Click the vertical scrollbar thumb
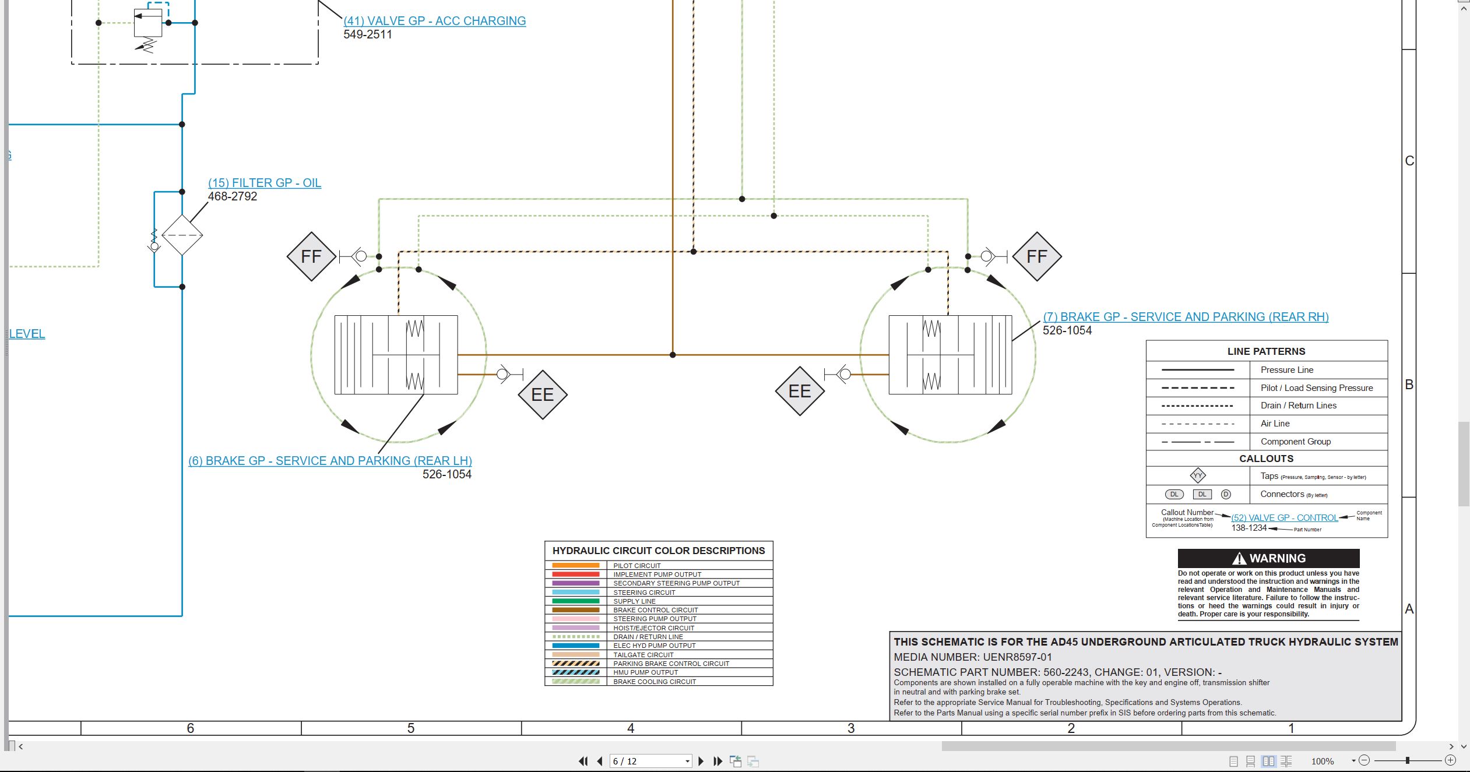The height and width of the screenshot is (772, 1470). click(1464, 464)
